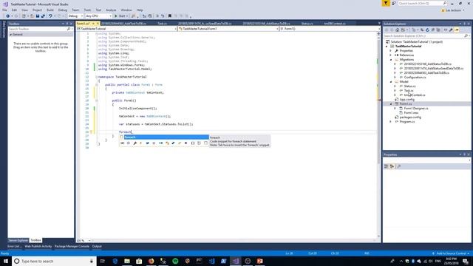Viewport: 473px width, 266px height.
Task: Collapse the Migrations folder in Solution Explorer
Action: tap(391, 60)
